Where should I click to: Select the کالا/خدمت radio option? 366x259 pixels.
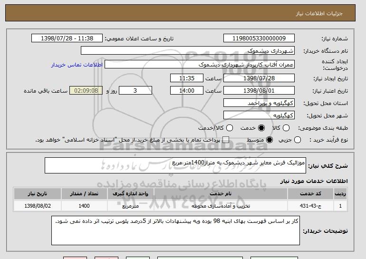click(x=230, y=128)
